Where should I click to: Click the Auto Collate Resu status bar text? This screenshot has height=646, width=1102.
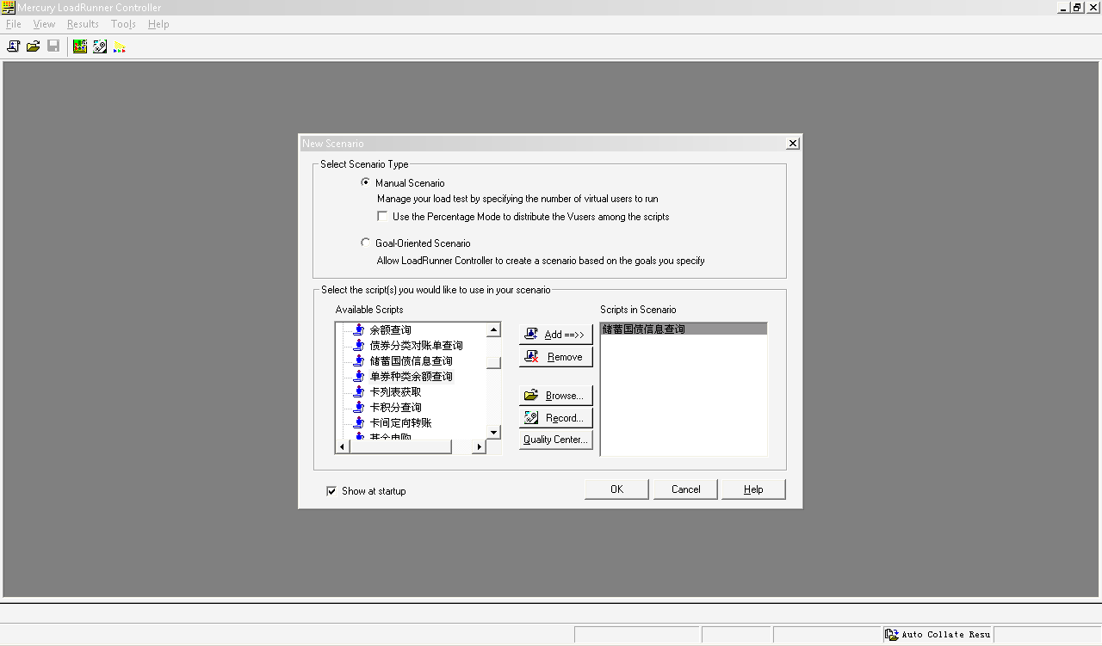pos(945,635)
